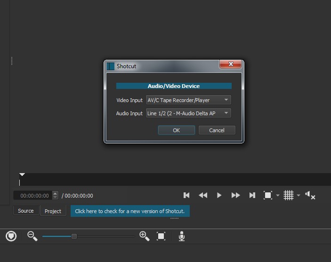Click the check for new version link
The width and height of the screenshot is (331, 262).
[x=130, y=211]
